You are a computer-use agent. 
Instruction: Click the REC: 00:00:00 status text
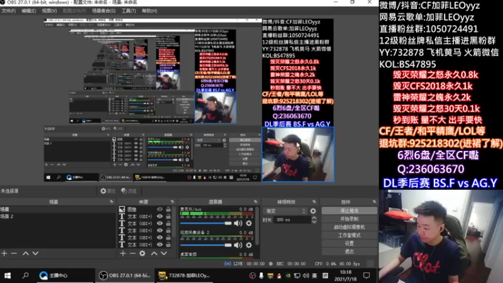(x=290, y=264)
